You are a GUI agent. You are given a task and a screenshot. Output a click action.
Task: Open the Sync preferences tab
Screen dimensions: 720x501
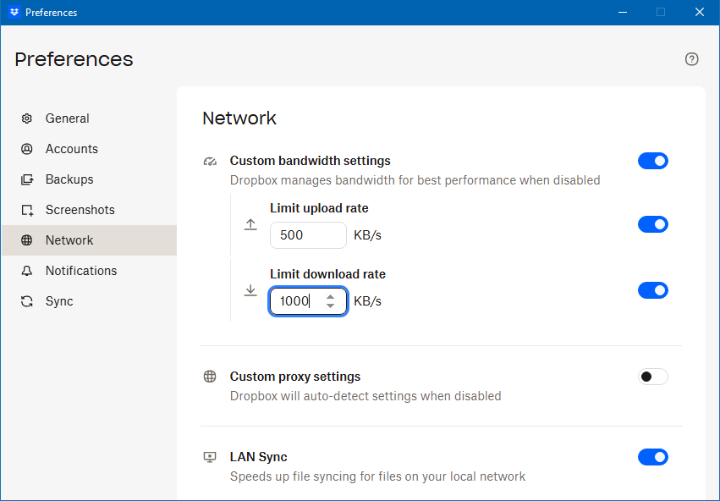tap(90, 301)
